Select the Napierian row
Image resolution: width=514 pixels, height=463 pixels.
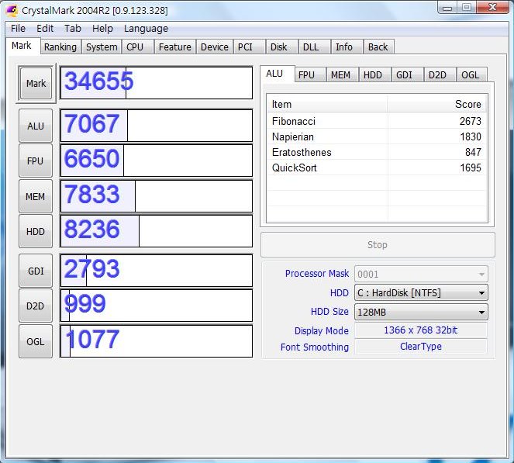point(377,136)
